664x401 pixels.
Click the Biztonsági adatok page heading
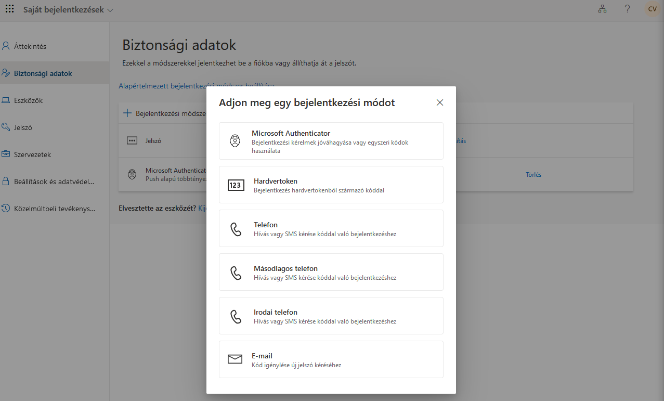point(179,45)
